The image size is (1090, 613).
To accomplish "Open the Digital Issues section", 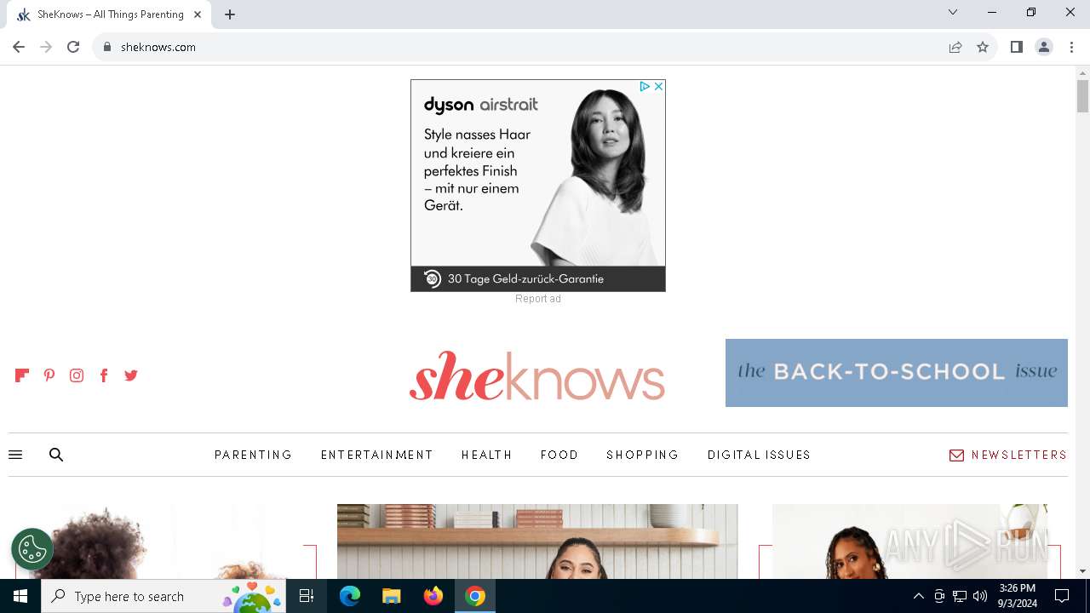I will [x=759, y=455].
